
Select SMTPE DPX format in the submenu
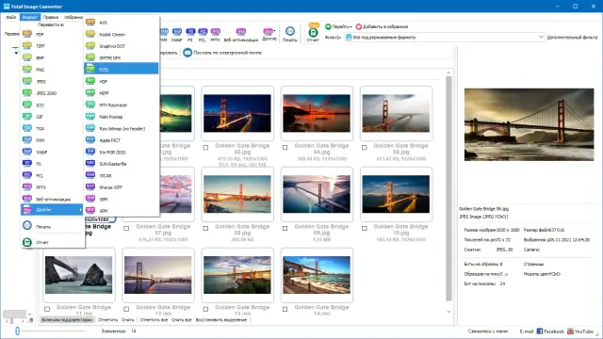(x=122, y=58)
